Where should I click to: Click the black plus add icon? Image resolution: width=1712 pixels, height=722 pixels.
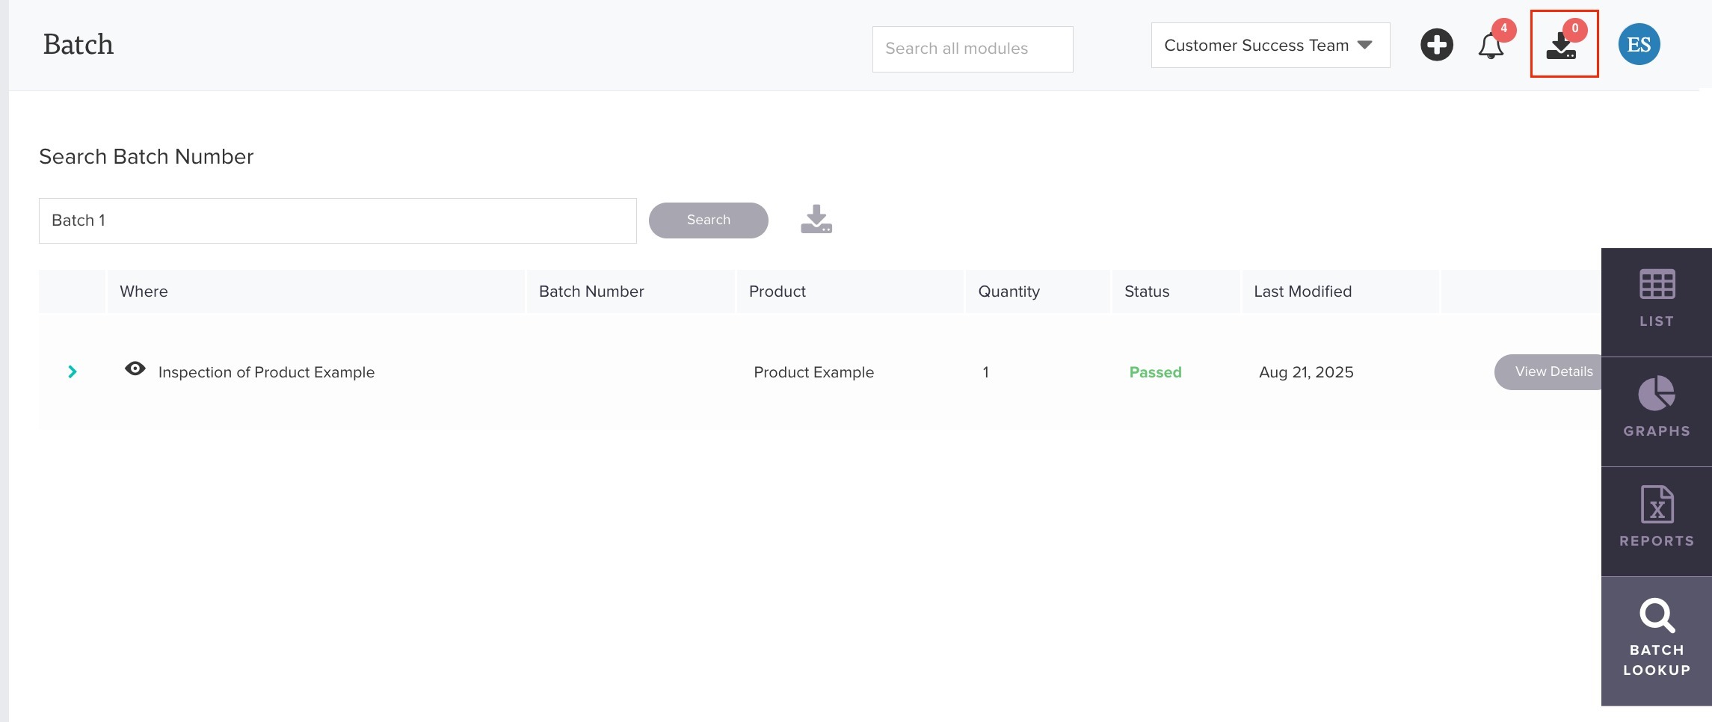click(1436, 45)
